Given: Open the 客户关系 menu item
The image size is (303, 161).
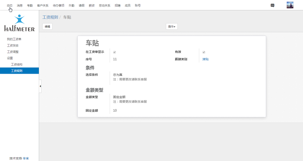Looking at the screenshot, I should [x=43, y=6].
